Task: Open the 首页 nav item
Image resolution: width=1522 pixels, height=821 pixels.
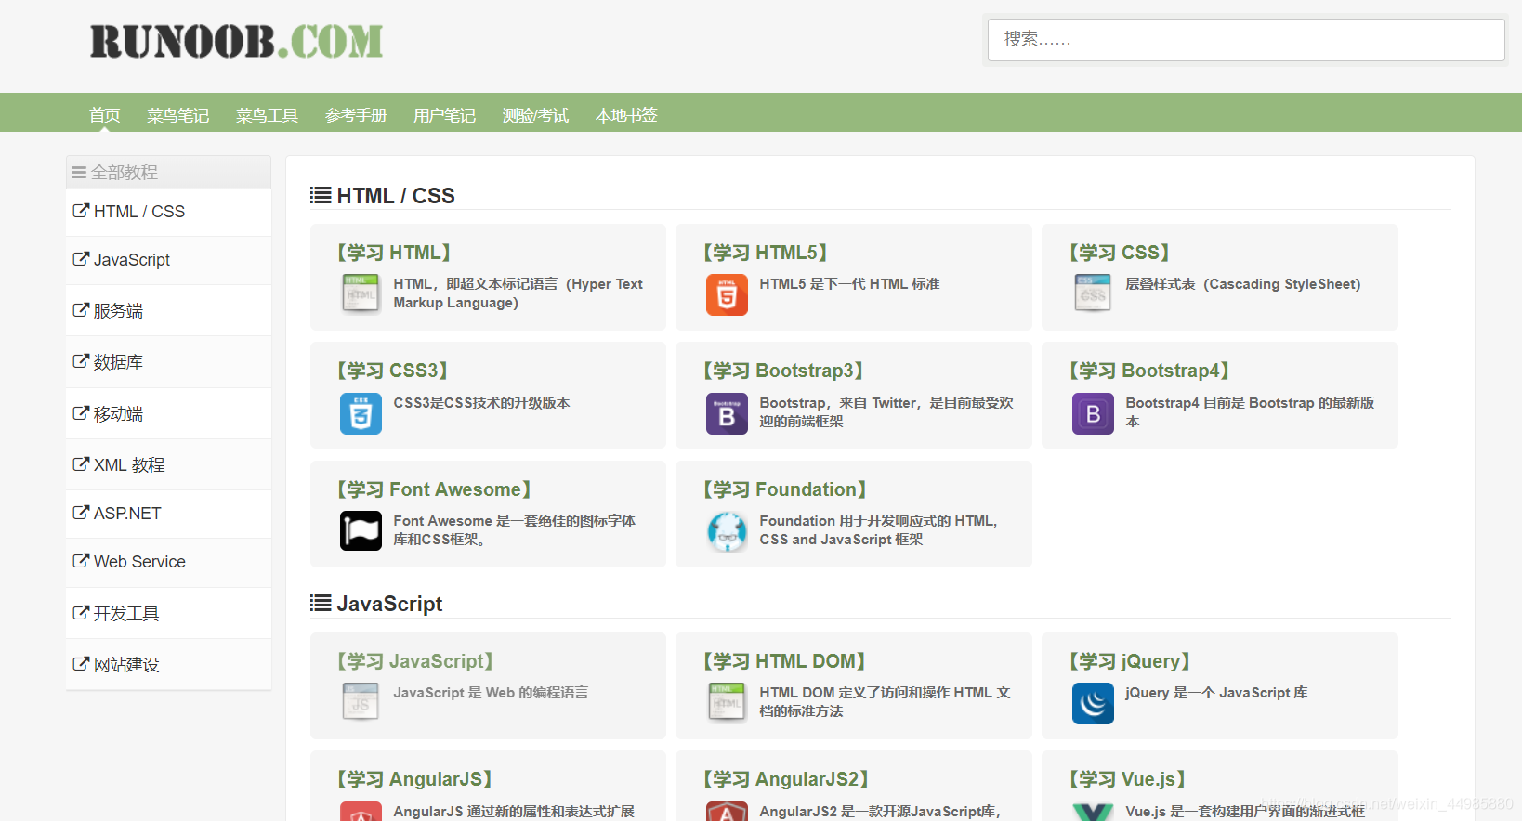Action: [105, 115]
